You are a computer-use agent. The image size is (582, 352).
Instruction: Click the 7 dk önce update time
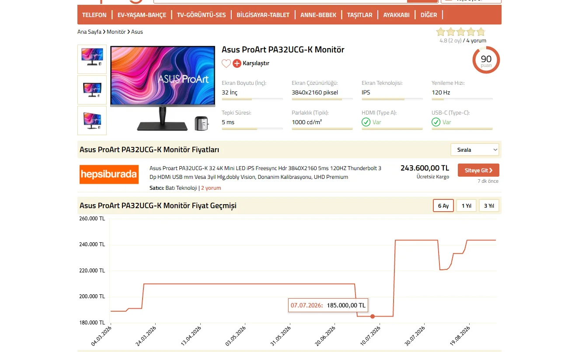click(x=488, y=181)
